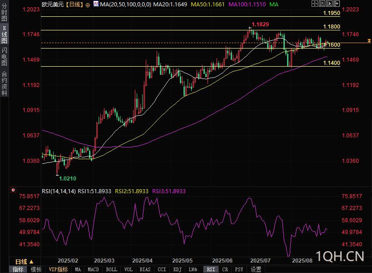Click the small circle icon beside 【日线】
372x273 pixels.
point(88,4)
